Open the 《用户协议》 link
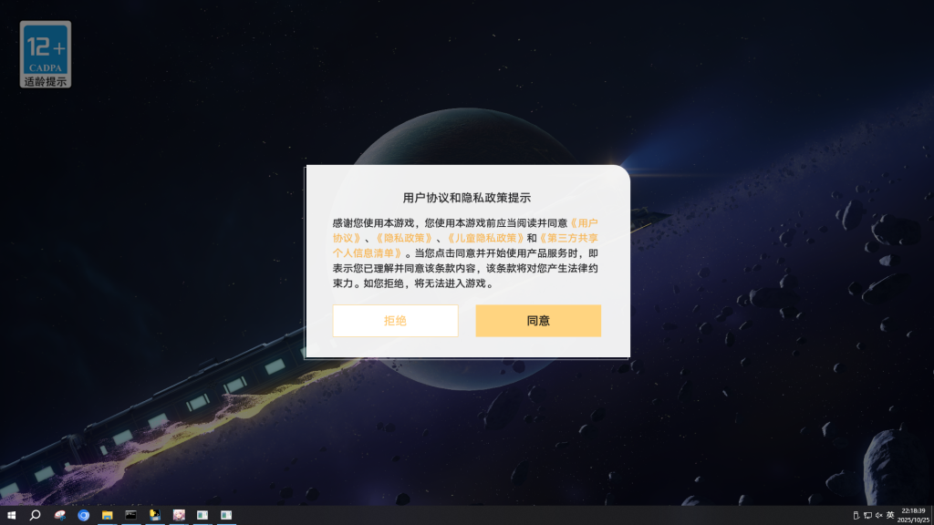The image size is (934, 525). pos(587,221)
